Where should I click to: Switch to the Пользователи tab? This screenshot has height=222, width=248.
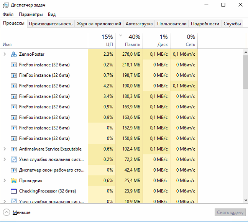click(172, 24)
